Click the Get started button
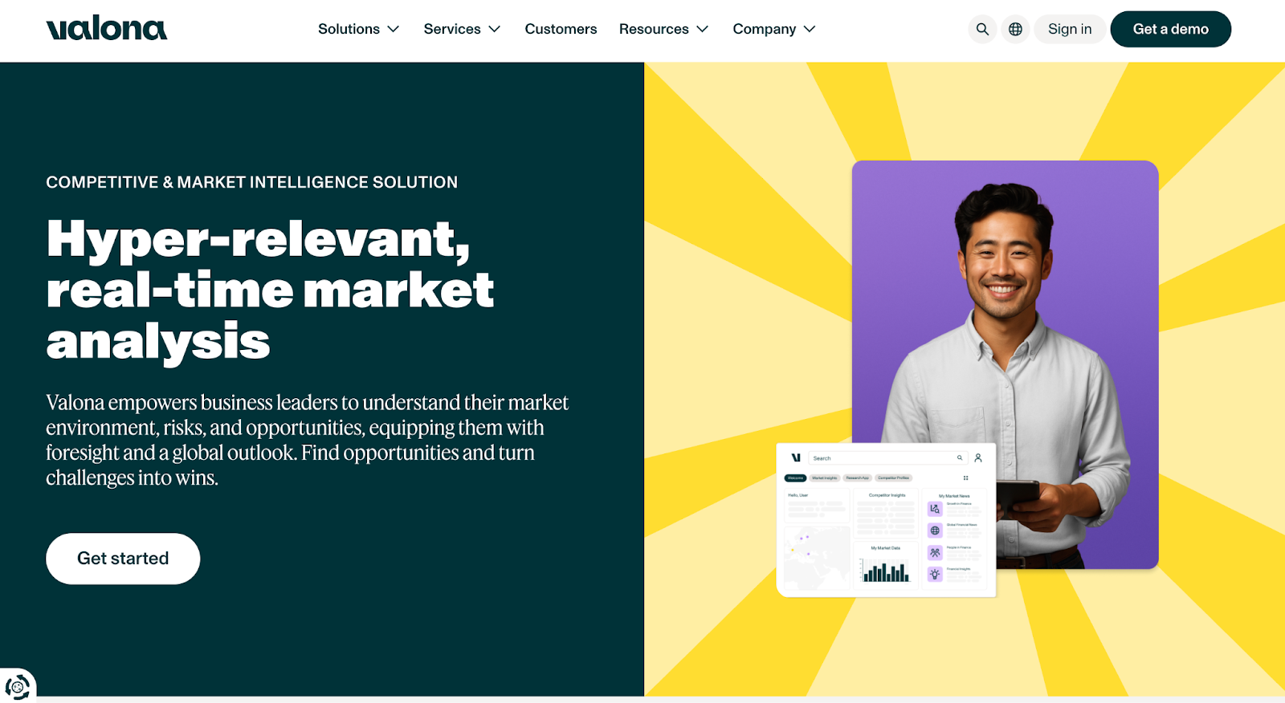The image size is (1285, 703). 123,559
